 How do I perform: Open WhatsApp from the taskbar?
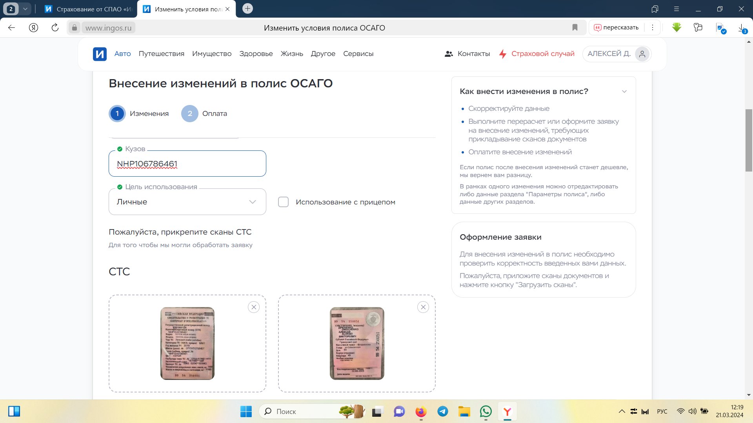pos(486,412)
